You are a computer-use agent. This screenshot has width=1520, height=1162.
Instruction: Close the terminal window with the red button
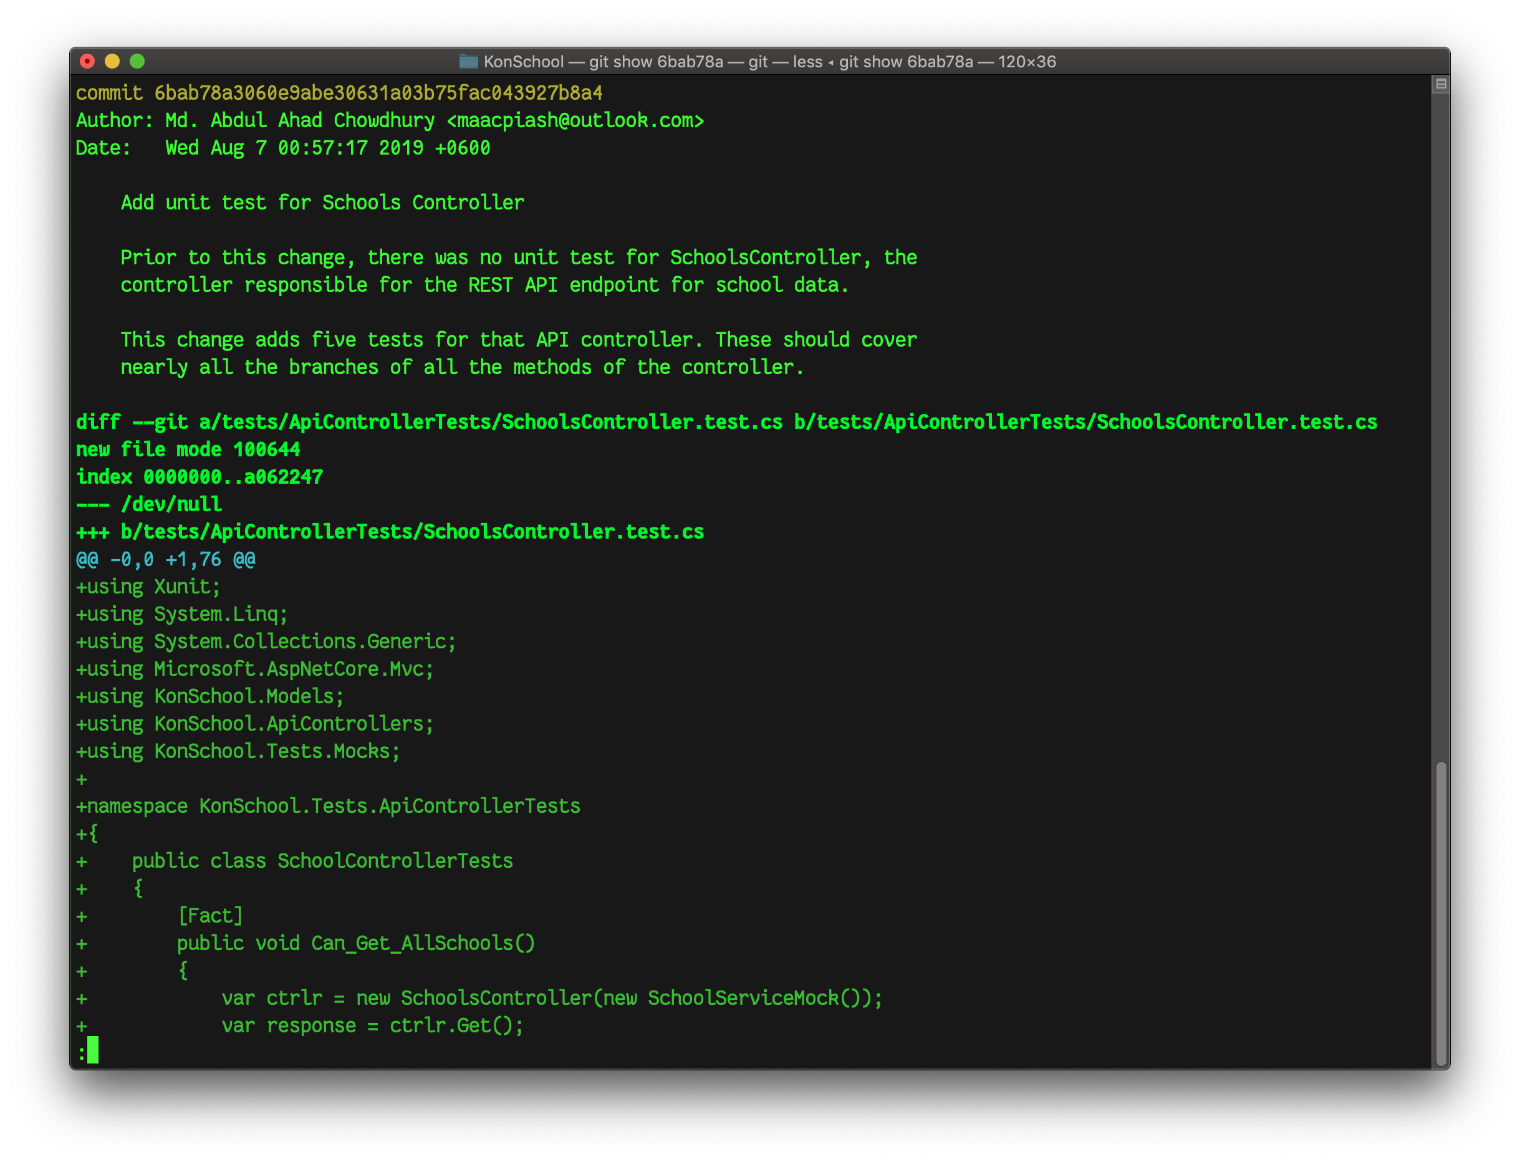coord(87,62)
